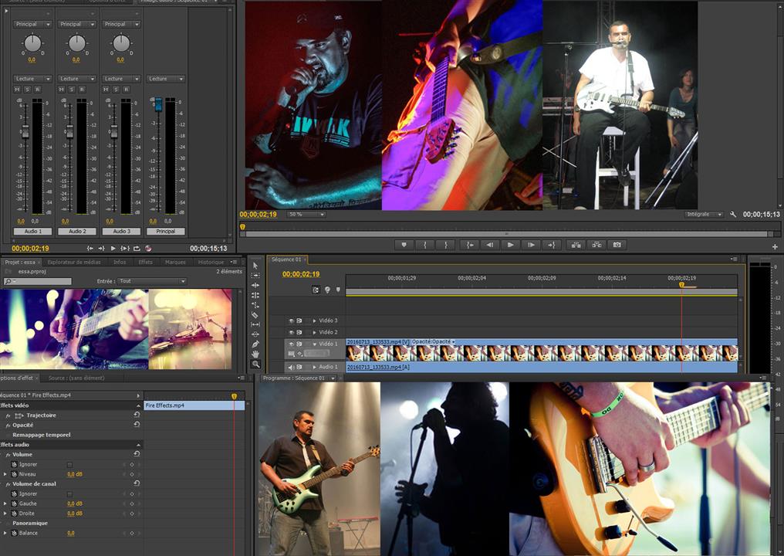Open the 50 % zoom level dropdown

[306, 214]
